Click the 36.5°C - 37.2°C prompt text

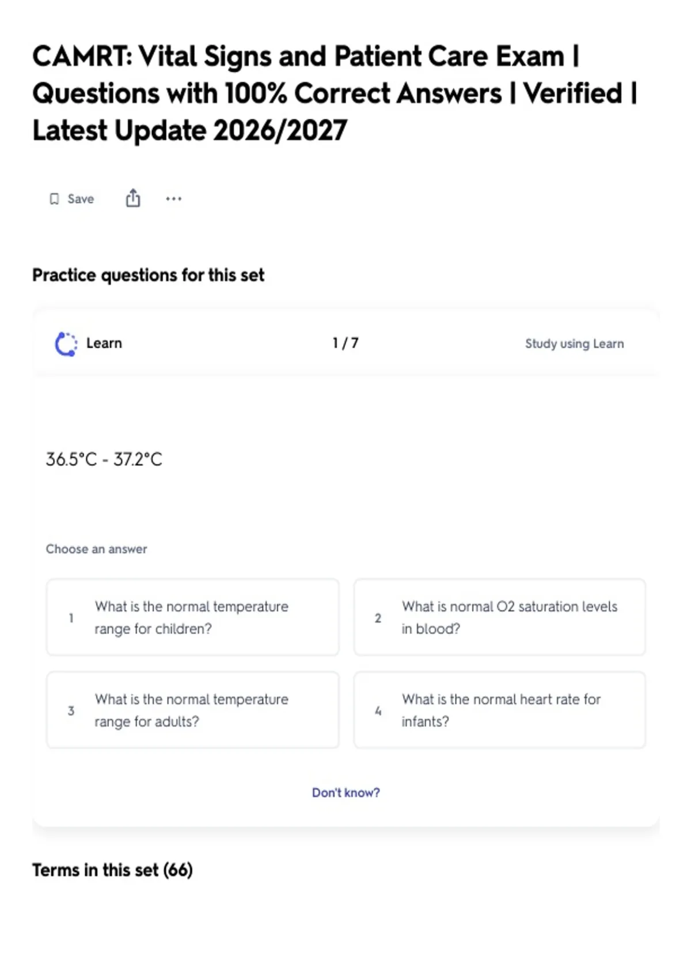point(104,459)
